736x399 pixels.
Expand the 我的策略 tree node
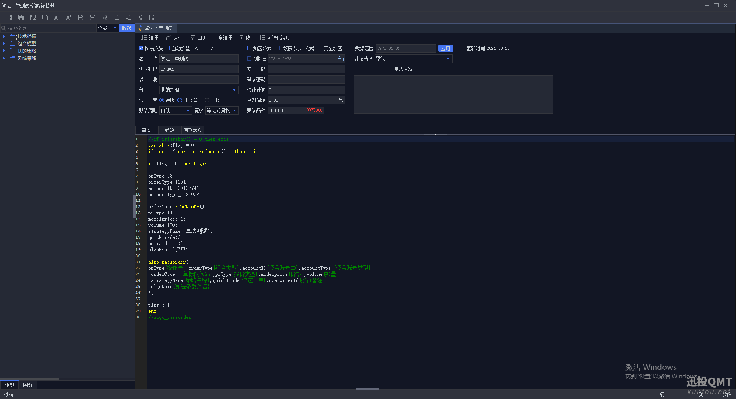pos(4,51)
